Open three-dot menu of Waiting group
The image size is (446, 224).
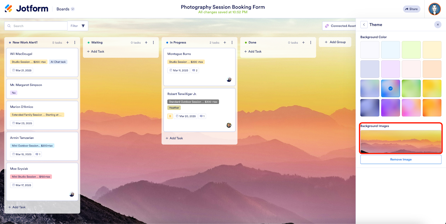click(x=153, y=43)
